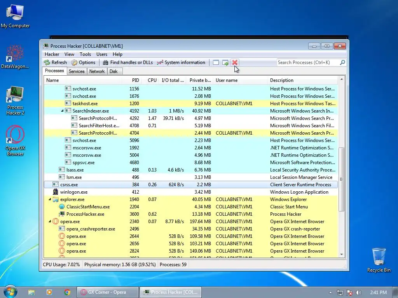Focus the Search Processes field
398x298 pixels.
point(308,62)
